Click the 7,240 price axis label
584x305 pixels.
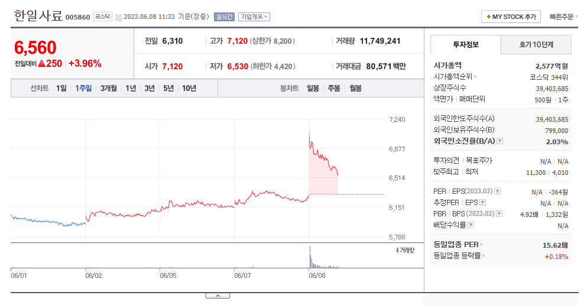(x=397, y=119)
